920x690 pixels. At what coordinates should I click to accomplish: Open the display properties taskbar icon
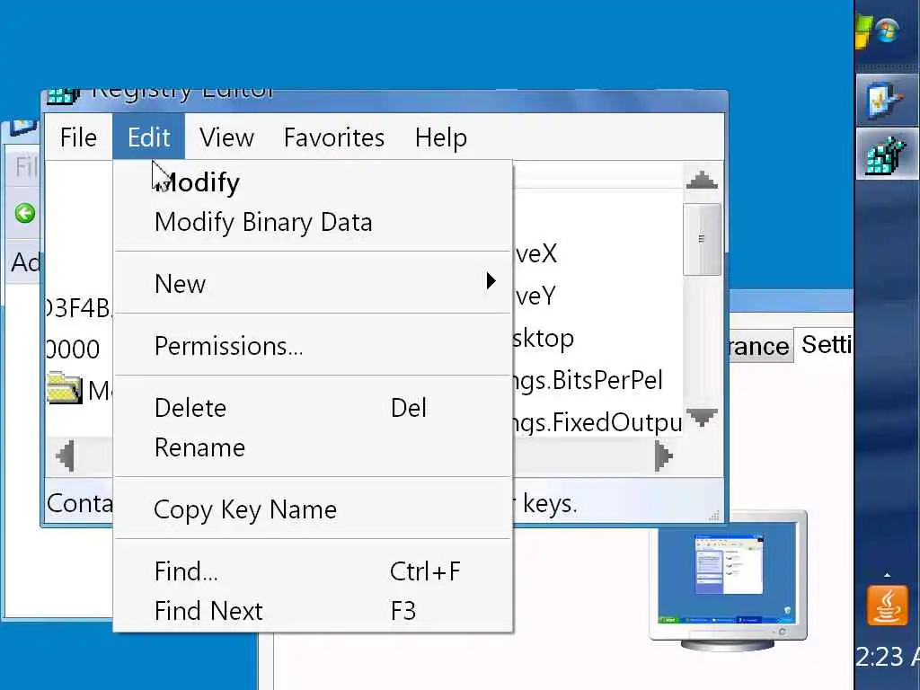pos(887,99)
